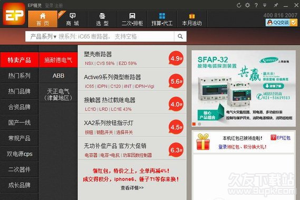The height and width of the screenshot is (200, 300).
Task: Select 特卖产品 category
Action: pyautogui.click(x=20, y=60)
